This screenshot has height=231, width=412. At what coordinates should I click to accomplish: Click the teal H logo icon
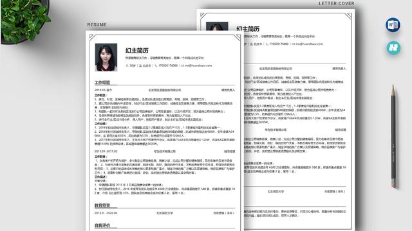pos(393,47)
